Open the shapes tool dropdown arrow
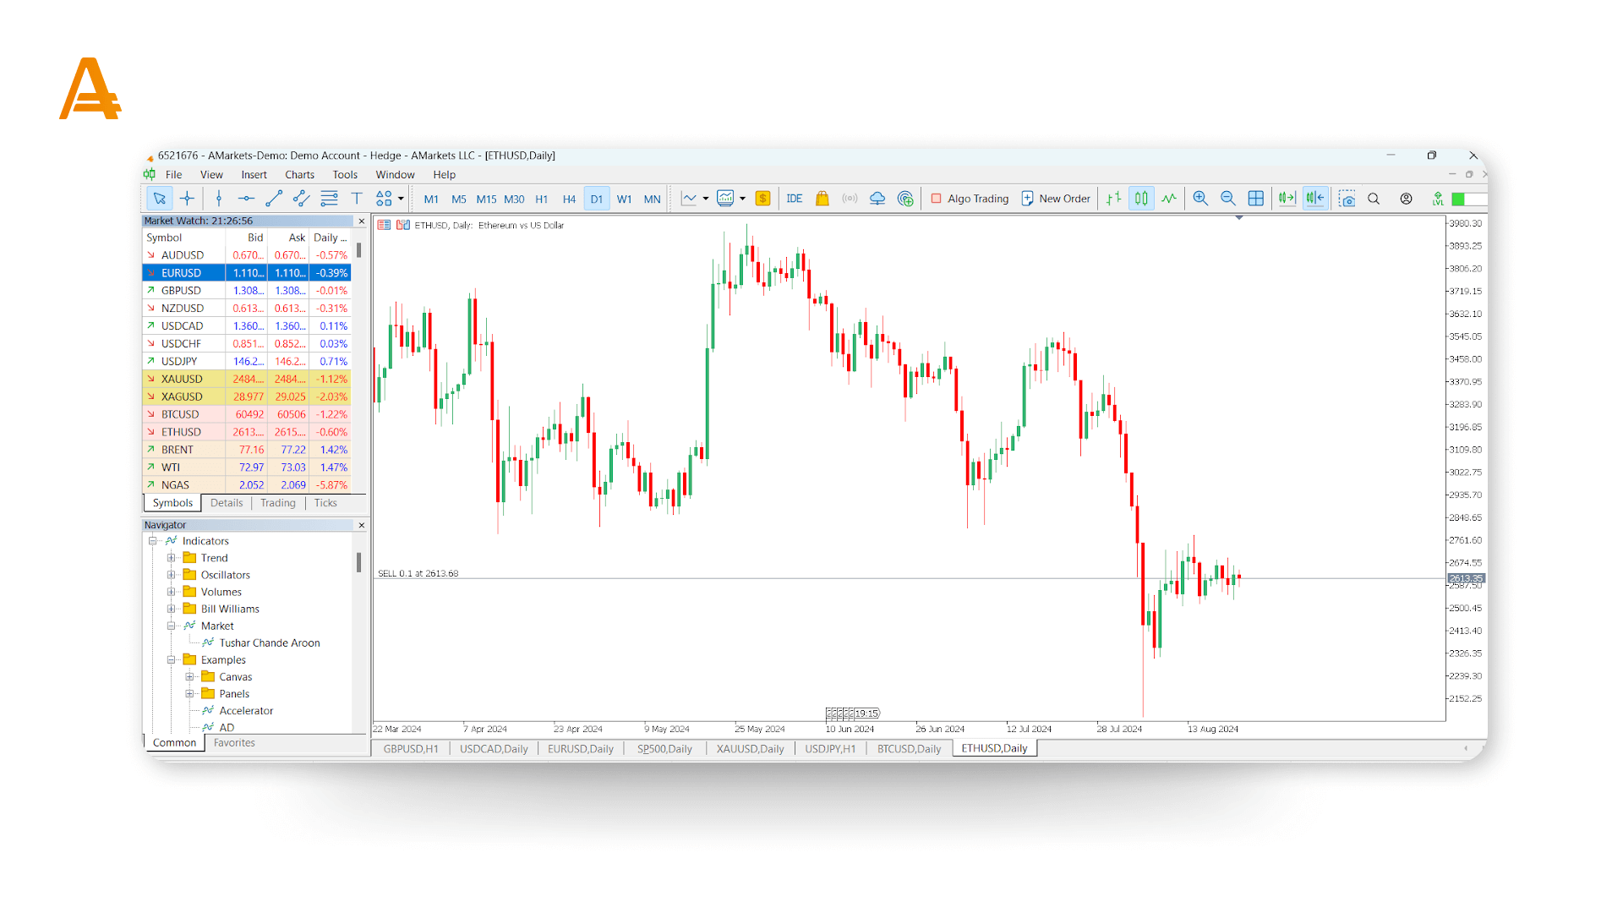 401,200
